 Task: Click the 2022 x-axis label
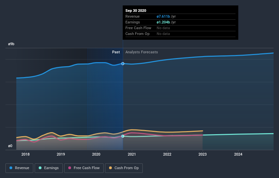[x=167, y=154]
